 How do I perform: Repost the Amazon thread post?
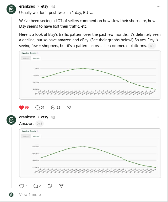click(x=50, y=186)
